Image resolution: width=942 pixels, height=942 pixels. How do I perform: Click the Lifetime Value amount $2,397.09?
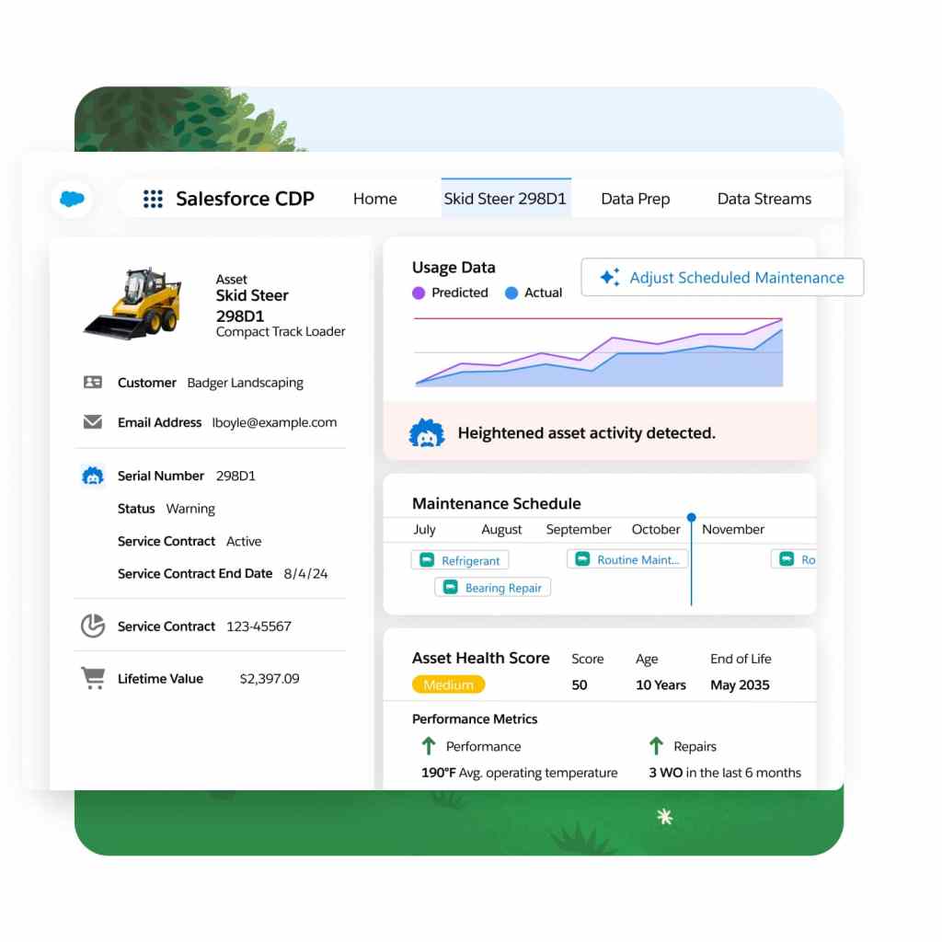coord(270,679)
